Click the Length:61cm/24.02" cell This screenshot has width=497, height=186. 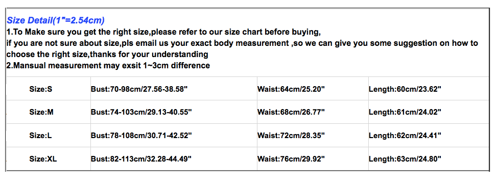click(x=429, y=112)
